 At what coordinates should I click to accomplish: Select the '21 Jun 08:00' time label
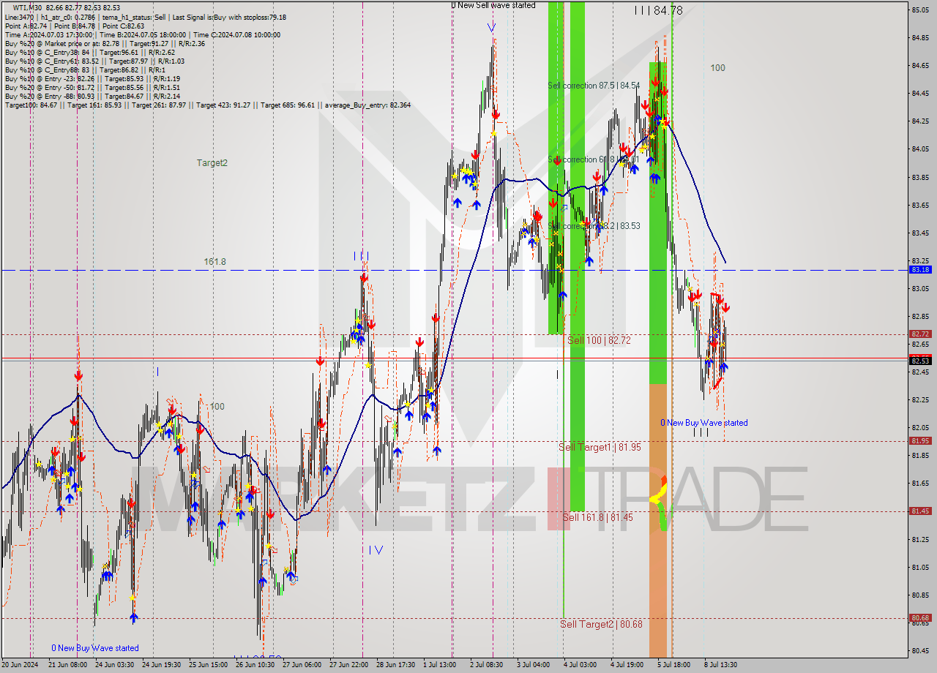(69, 665)
